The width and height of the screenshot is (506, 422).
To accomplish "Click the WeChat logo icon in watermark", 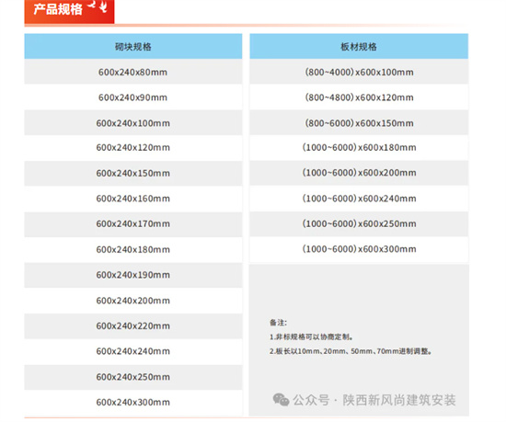I will [281, 400].
